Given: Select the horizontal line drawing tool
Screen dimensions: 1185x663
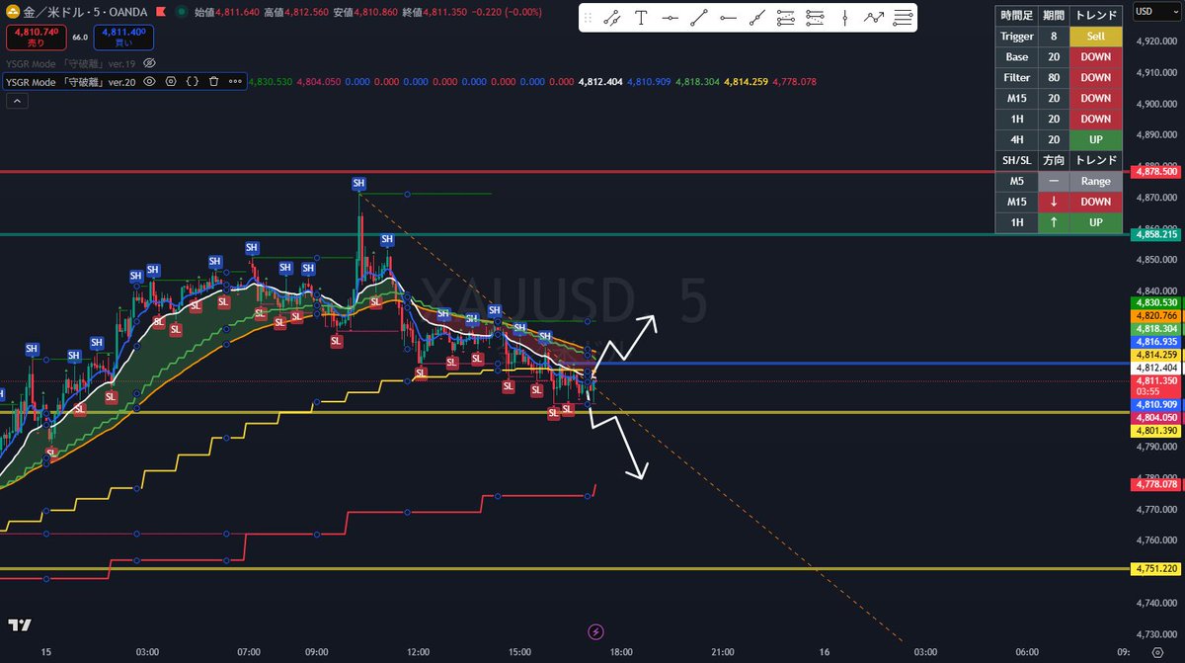Looking at the screenshot, I should point(671,18).
